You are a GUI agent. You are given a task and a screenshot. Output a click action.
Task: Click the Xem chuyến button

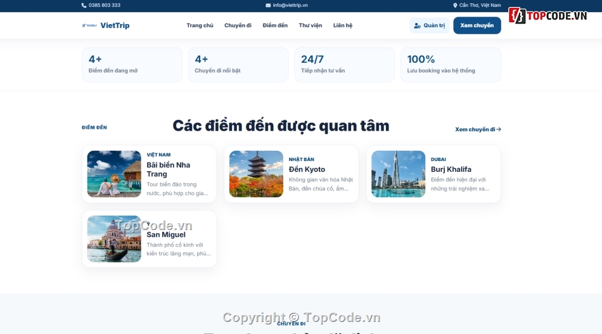pos(477,25)
